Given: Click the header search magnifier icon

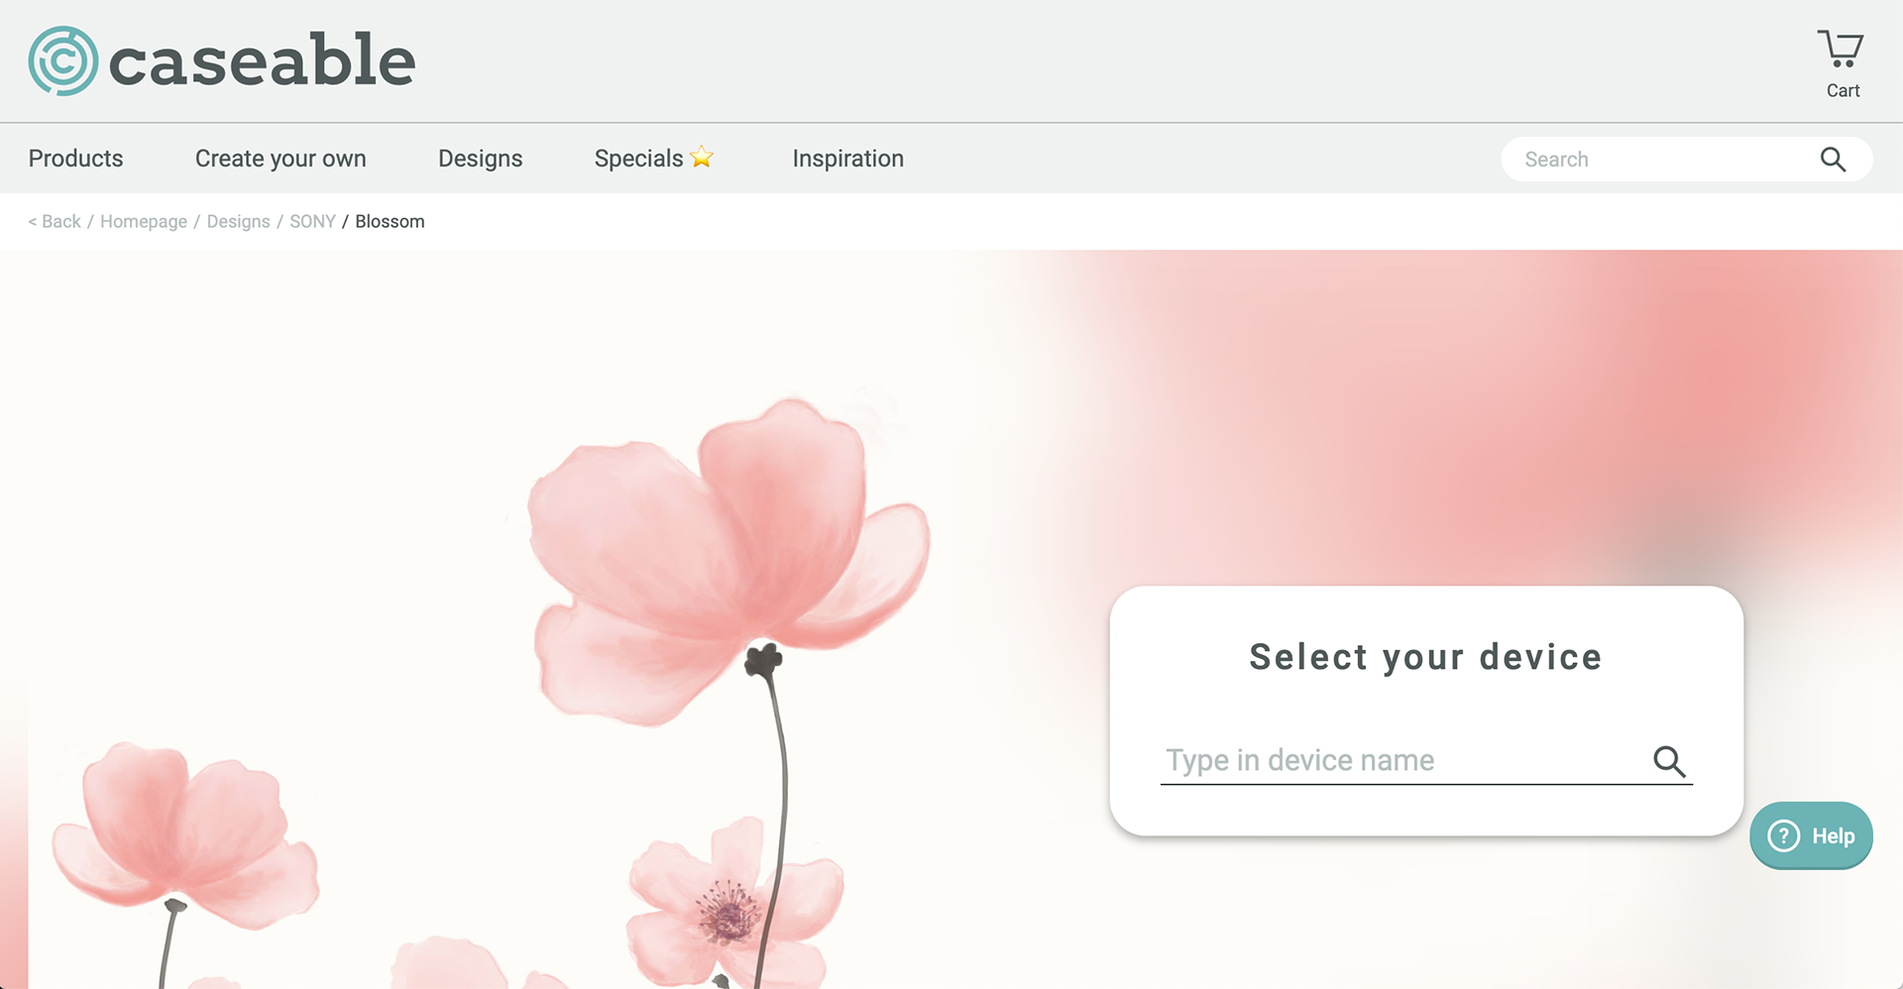Looking at the screenshot, I should tap(1833, 160).
